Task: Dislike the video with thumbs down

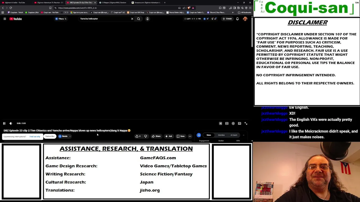Action: (145, 136)
